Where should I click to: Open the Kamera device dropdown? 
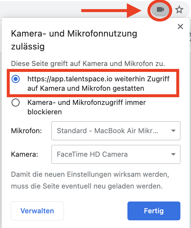point(116,154)
